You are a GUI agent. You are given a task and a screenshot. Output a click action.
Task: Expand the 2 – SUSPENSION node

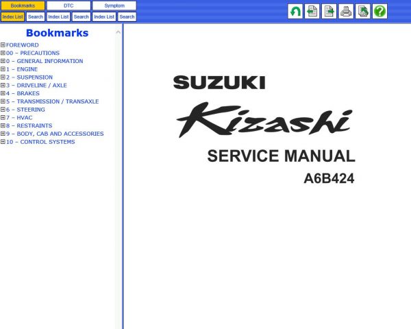3,77
